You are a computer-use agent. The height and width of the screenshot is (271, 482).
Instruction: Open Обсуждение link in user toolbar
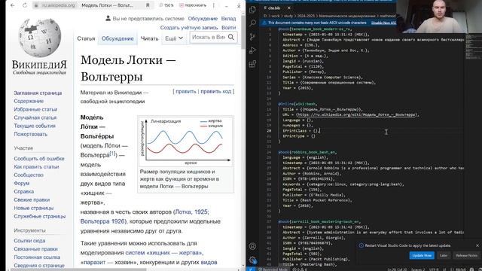point(203,18)
